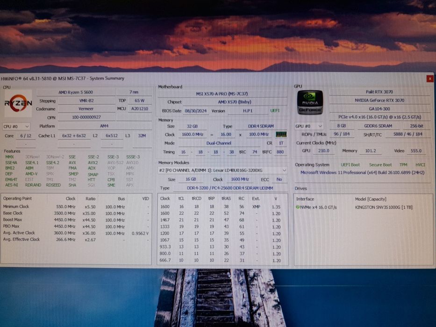Viewport: 436px width, 327px height.
Task: Select the AMD Ryzen 5 5600 name field
Action: pos(76,92)
